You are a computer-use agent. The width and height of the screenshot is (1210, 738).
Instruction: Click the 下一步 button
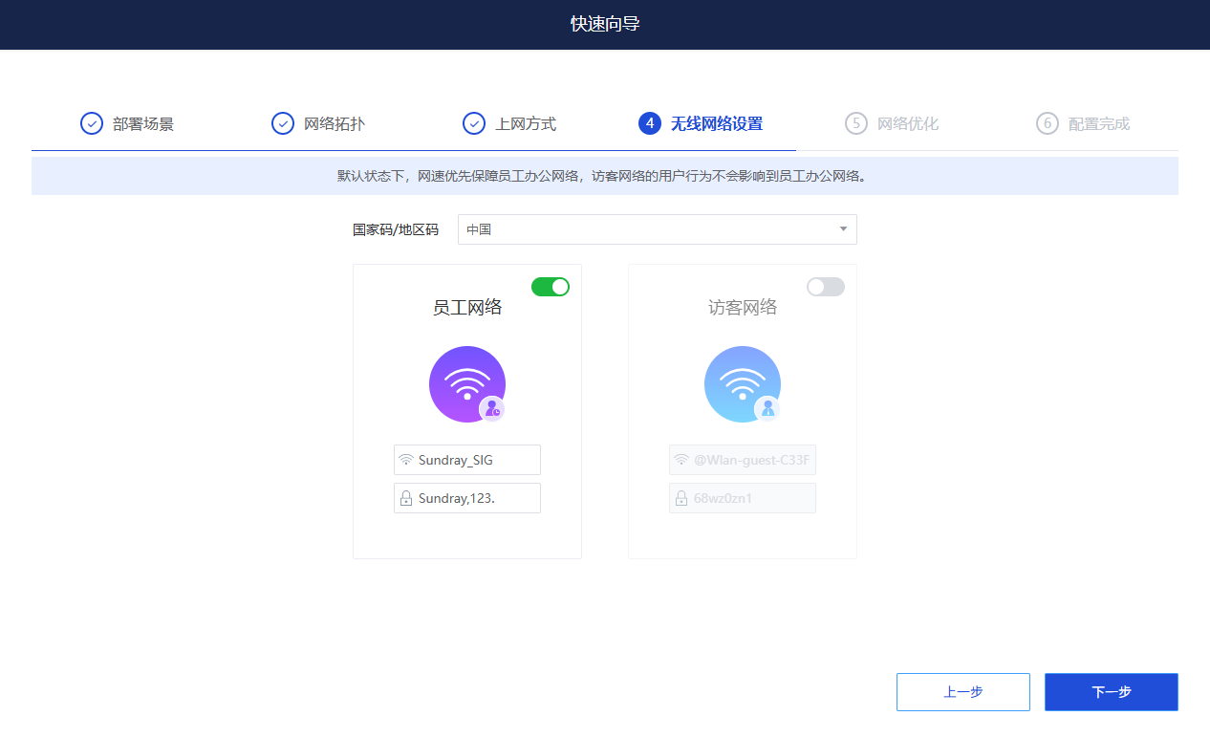[x=1112, y=692]
